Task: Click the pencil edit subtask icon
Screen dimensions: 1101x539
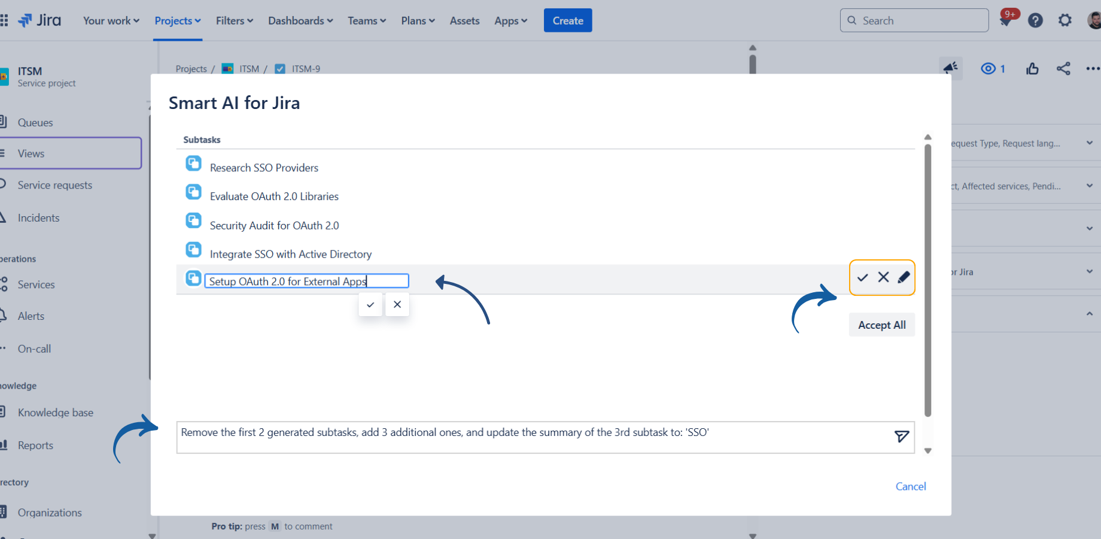Action: pos(904,277)
